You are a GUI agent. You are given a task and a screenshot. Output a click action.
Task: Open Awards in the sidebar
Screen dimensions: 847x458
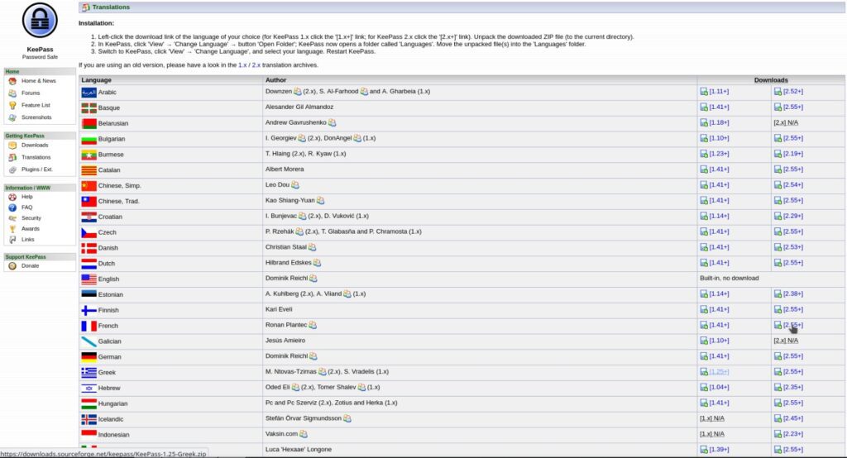pyautogui.click(x=31, y=229)
